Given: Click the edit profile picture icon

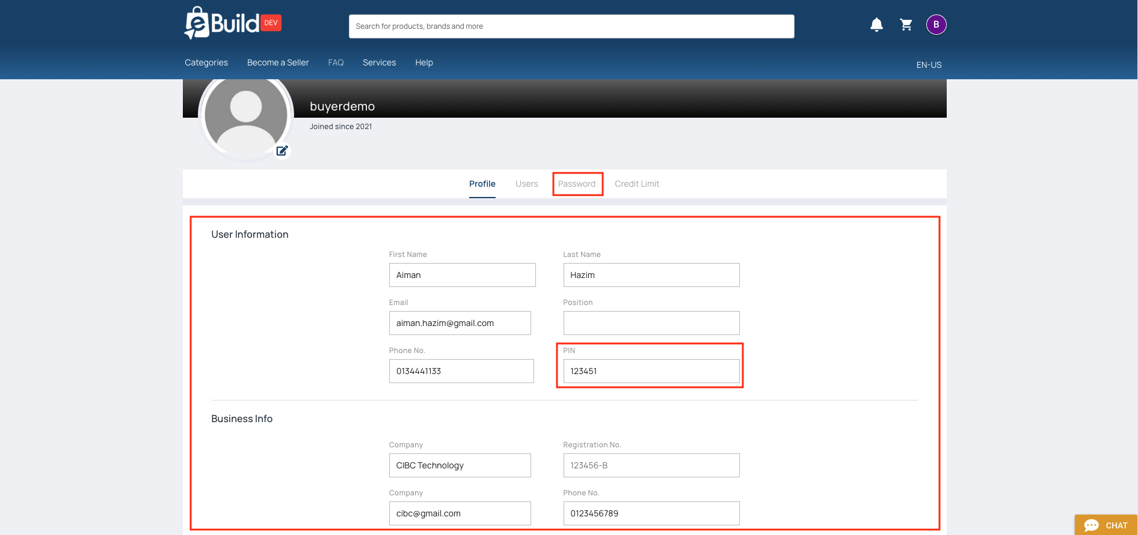Looking at the screenshot, I should click(282, 151).
